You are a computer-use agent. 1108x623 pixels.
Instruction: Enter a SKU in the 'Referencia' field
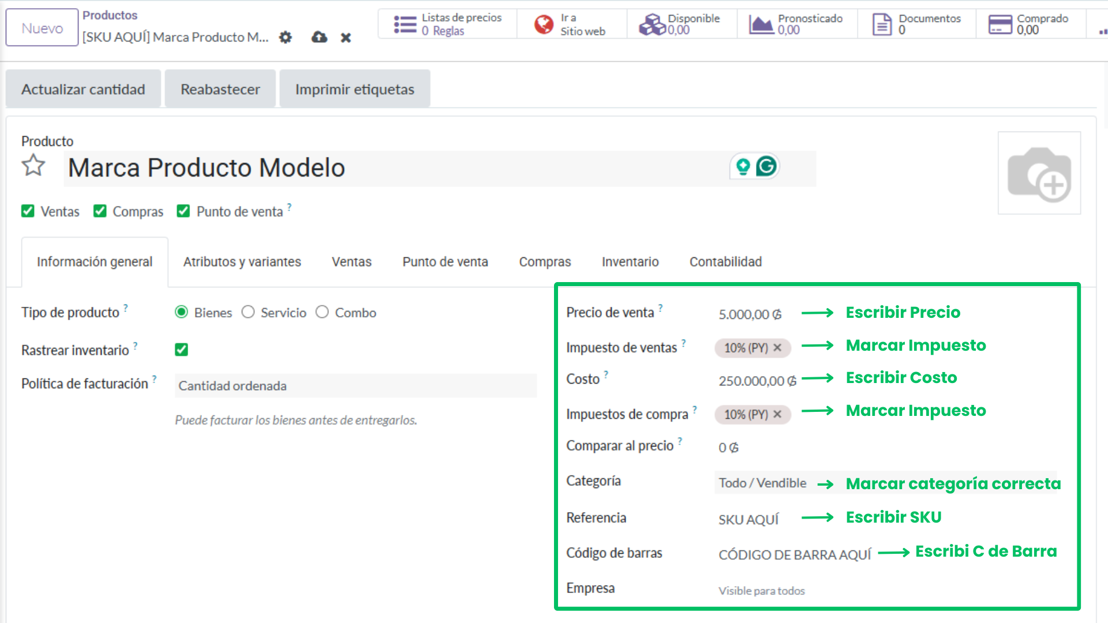point(748,519)
